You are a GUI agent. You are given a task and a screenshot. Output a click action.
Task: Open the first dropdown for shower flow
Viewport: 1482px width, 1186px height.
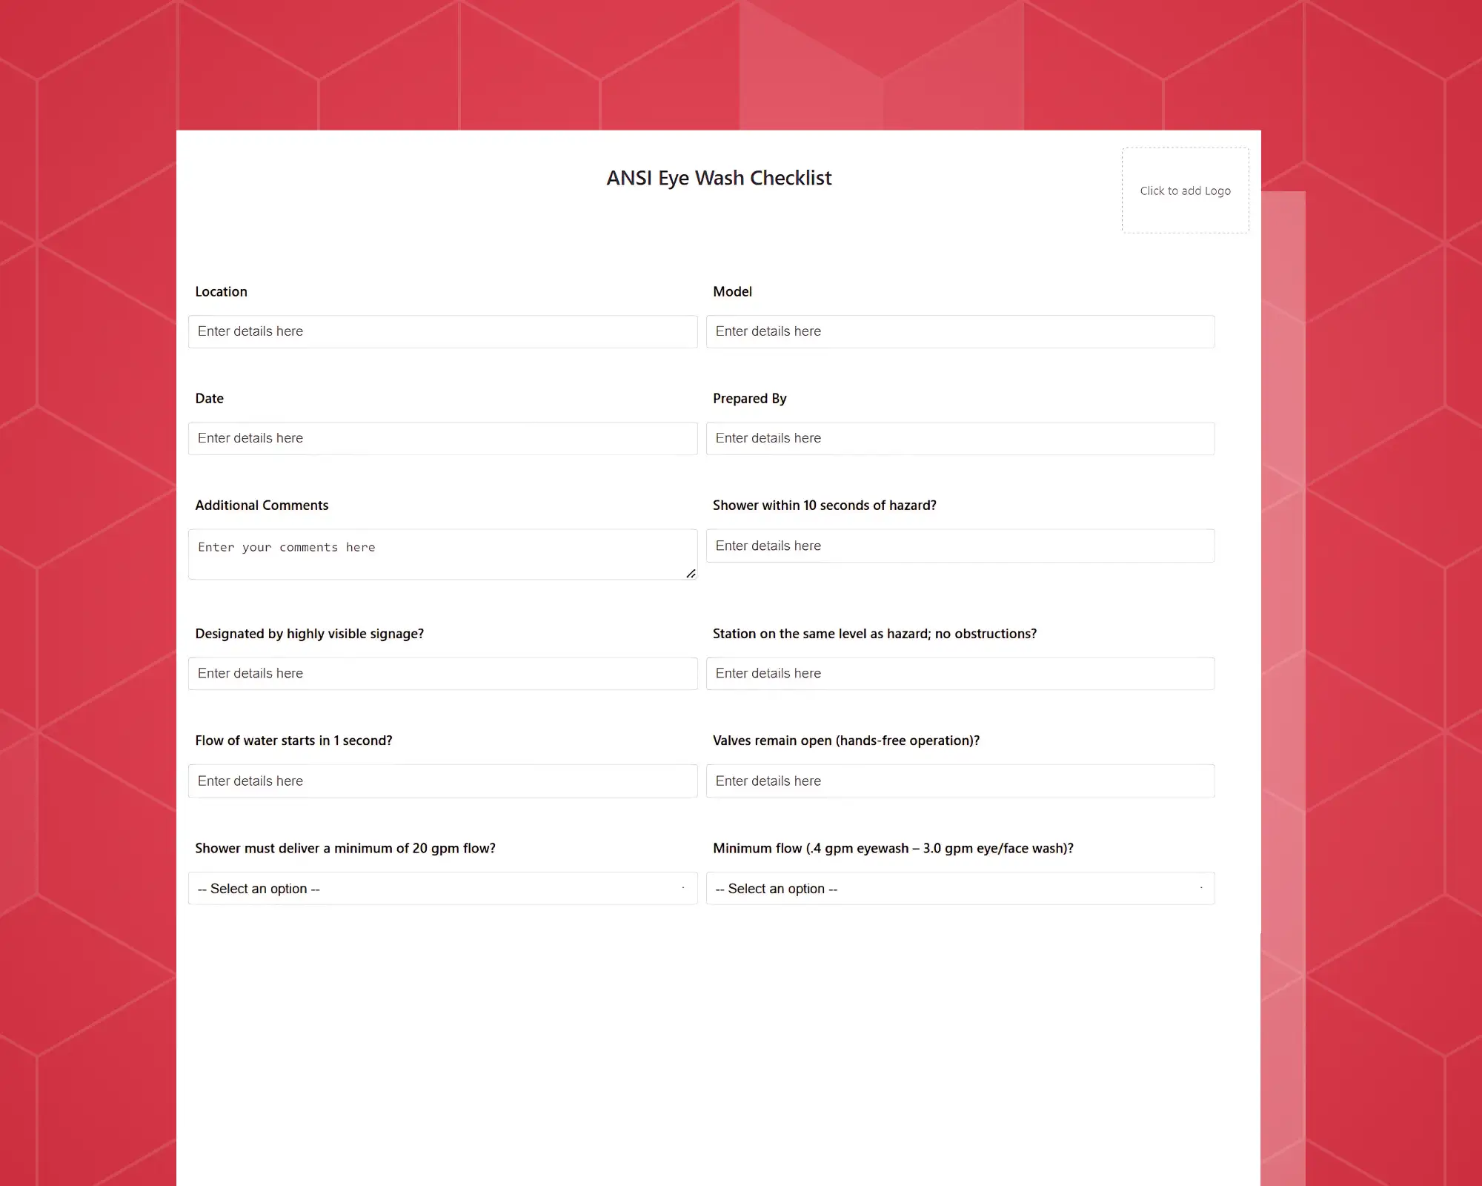(442, 887)
